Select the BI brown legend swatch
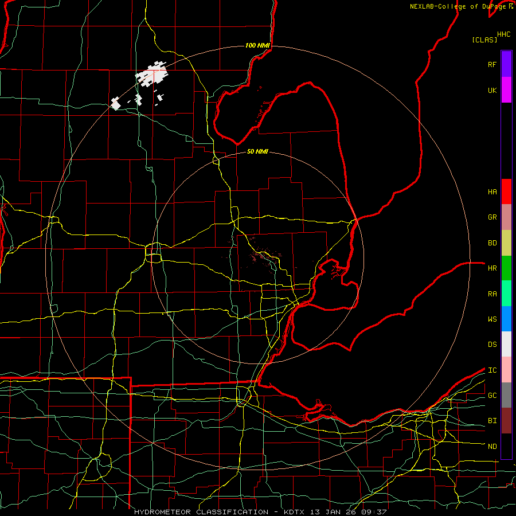Screen dimensions: 516x516 click(506, 421)
